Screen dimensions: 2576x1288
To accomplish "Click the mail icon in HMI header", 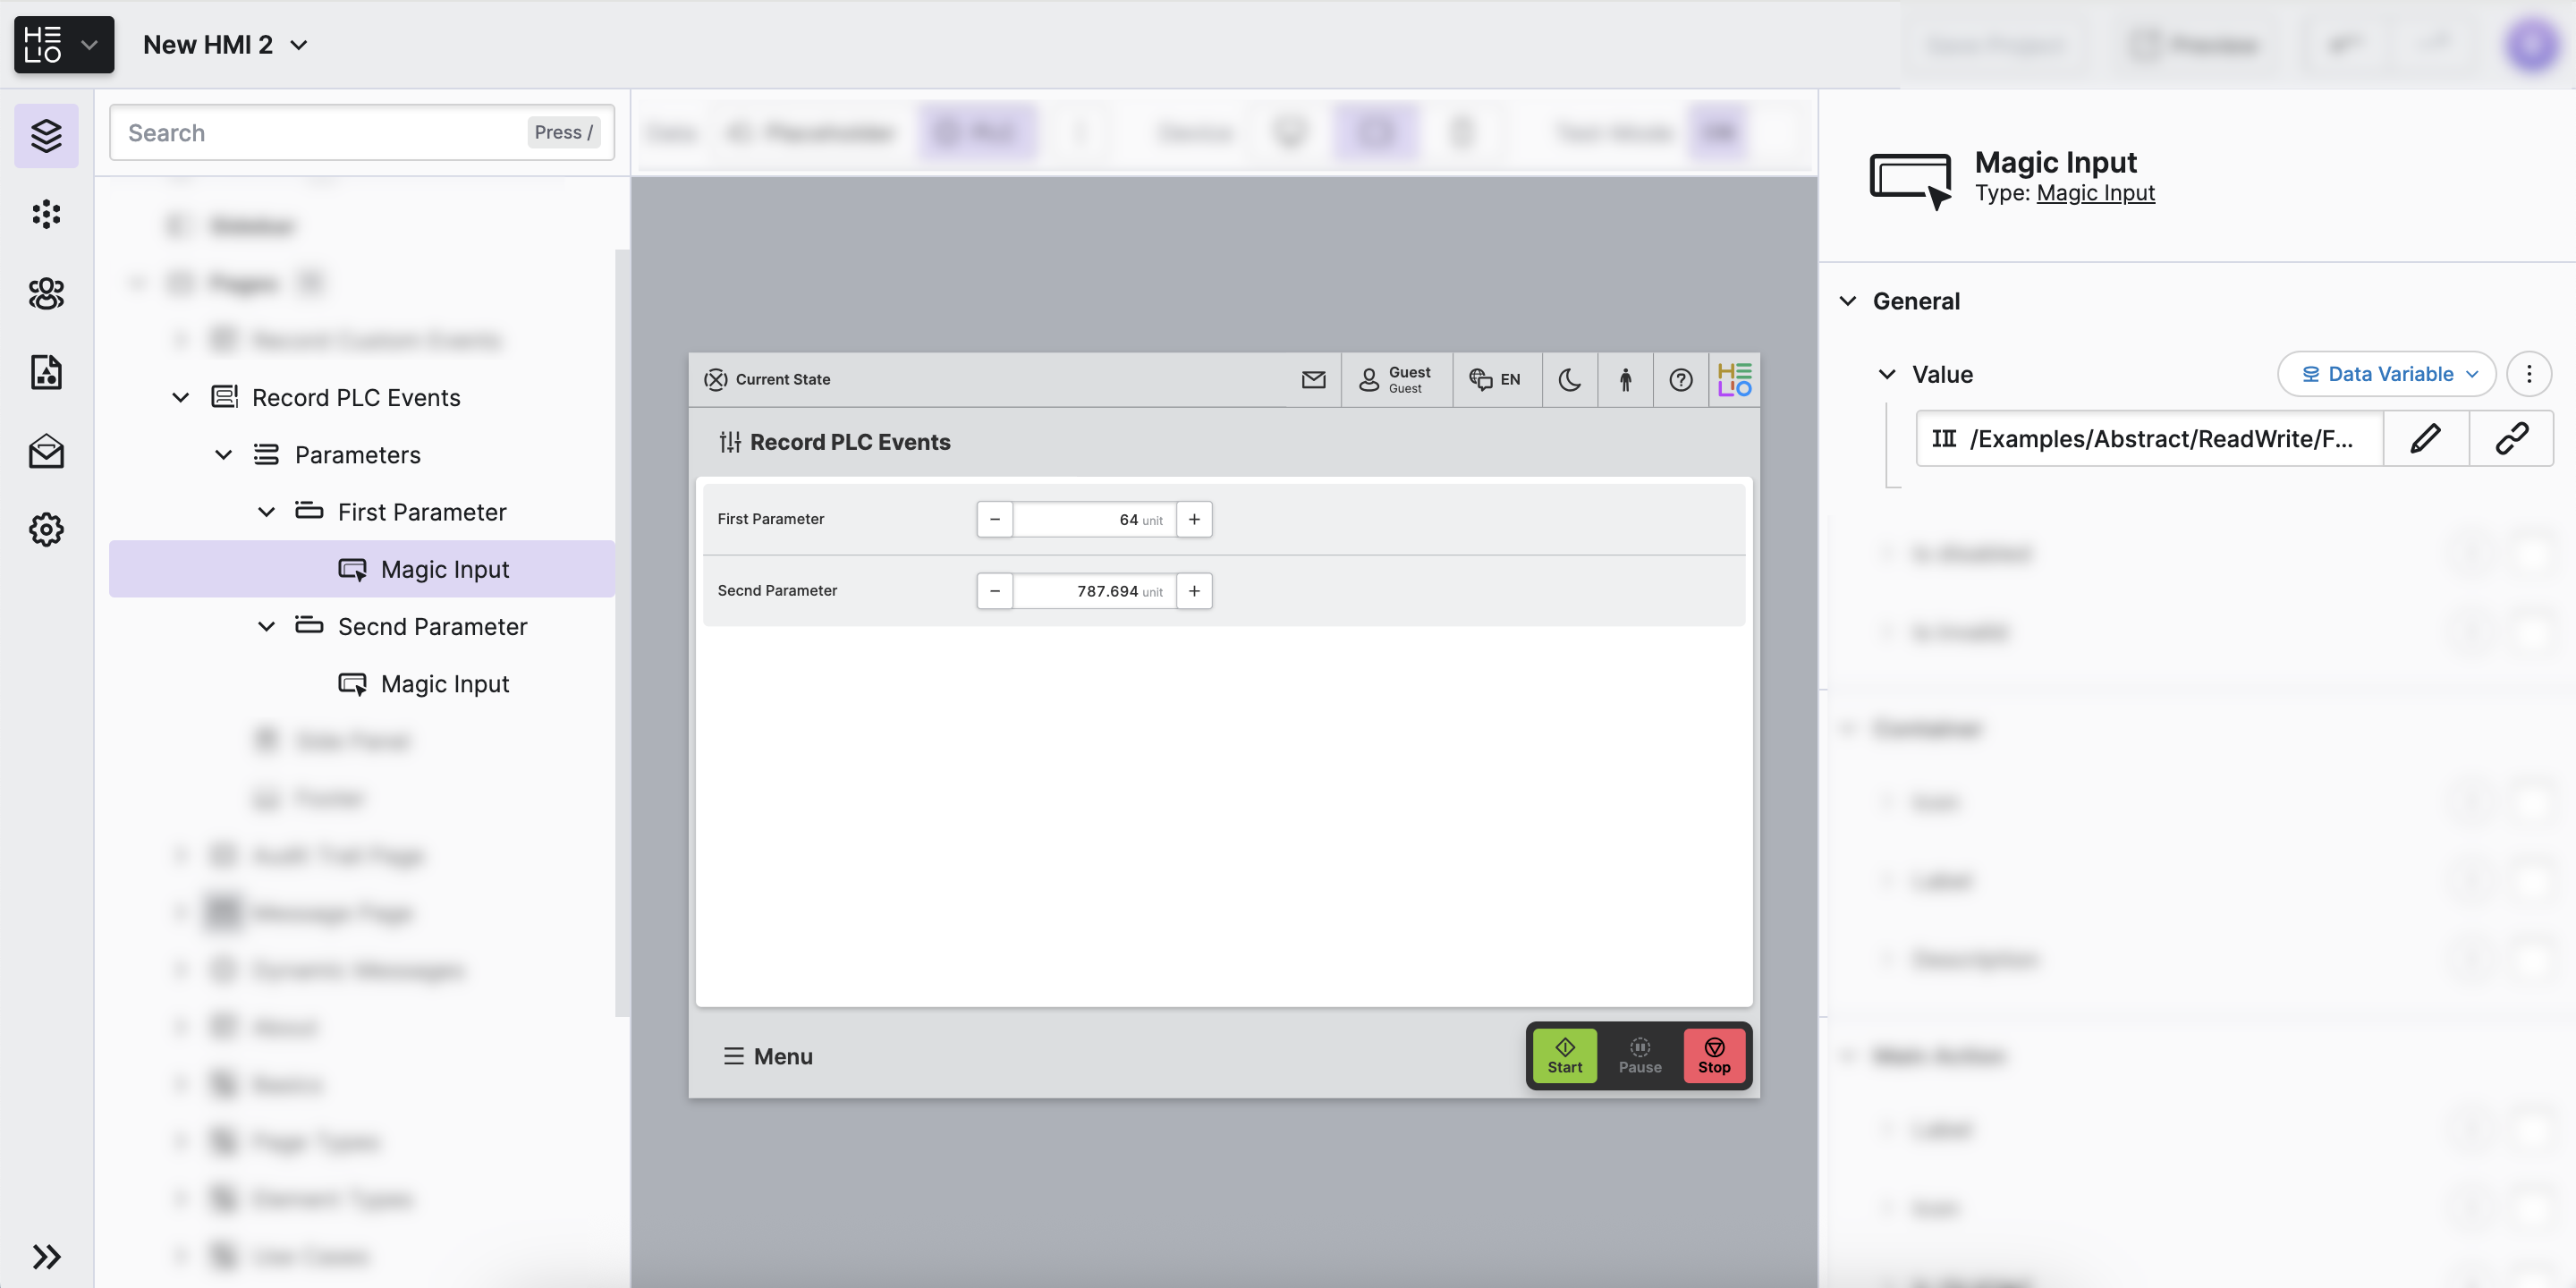I will [x=1313, y=379].
